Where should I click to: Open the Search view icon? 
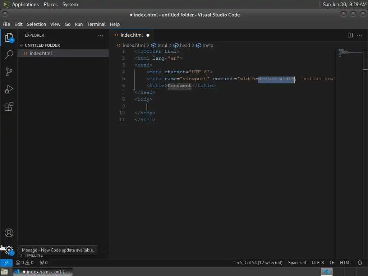[x=9, y=54]
